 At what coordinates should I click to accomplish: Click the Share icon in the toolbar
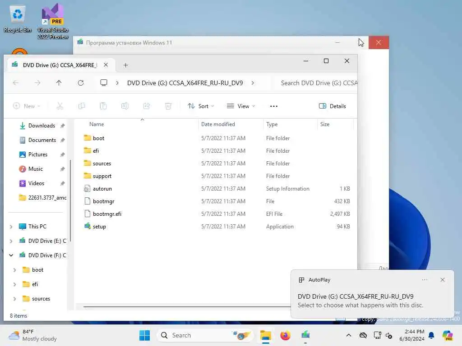pos(147,106)
